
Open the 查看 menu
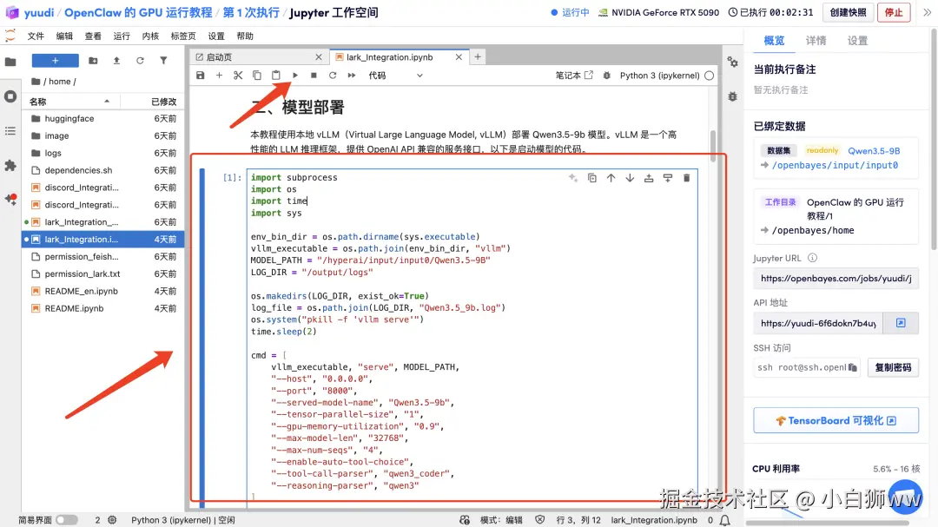pos(93,36)
